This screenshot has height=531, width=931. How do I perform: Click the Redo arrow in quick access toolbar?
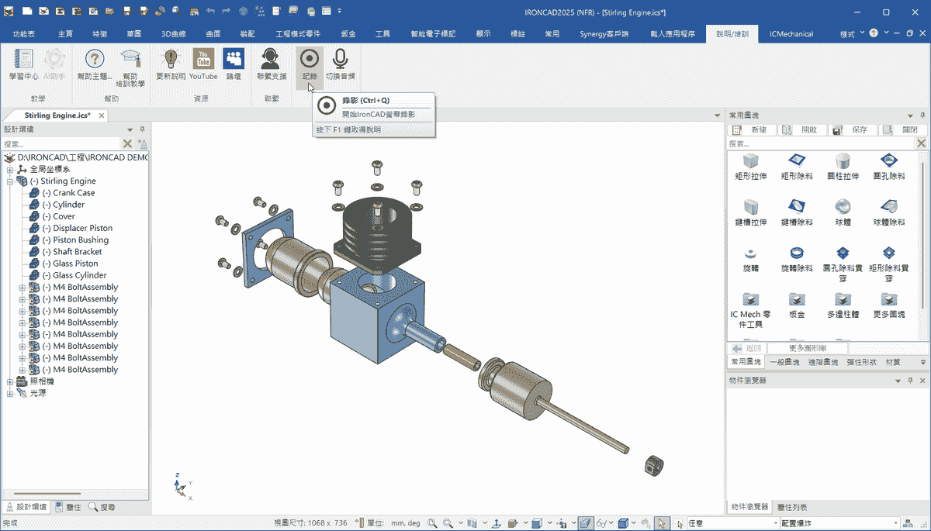(x=227, y=12)
